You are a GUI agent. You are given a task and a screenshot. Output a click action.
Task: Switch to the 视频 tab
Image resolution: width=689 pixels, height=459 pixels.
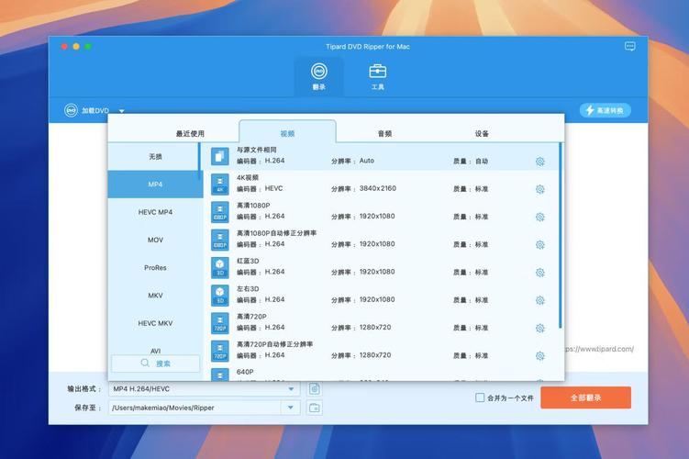pyautogui.click(x=287, y=133)
